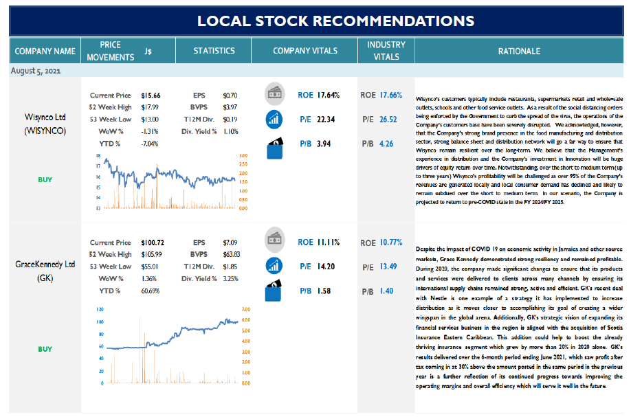The height and width of the screenshot is (417, 642).
Task: Click the wallet icon beside GraceKennedy's P/B 1.58
Action: tap(274, 291)
